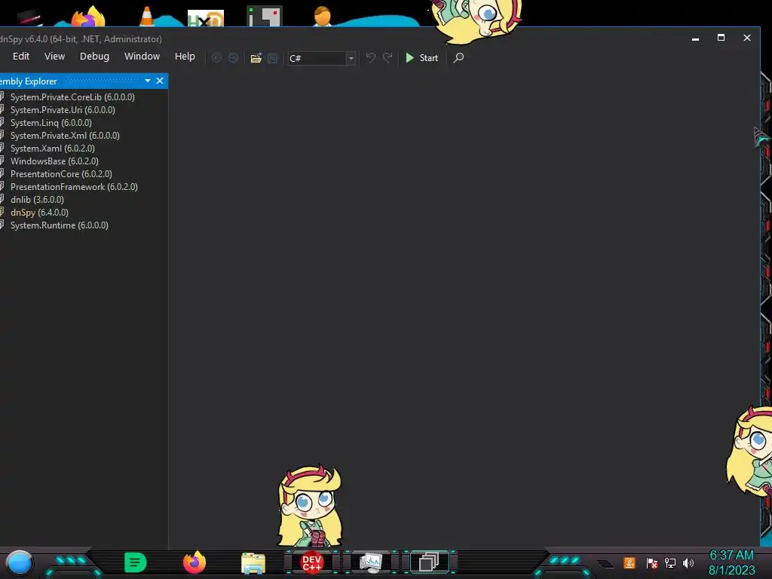
Task: Select System.Private.CoreLib (6.0.0.0) assembly
Action: (x=72, y=97)
